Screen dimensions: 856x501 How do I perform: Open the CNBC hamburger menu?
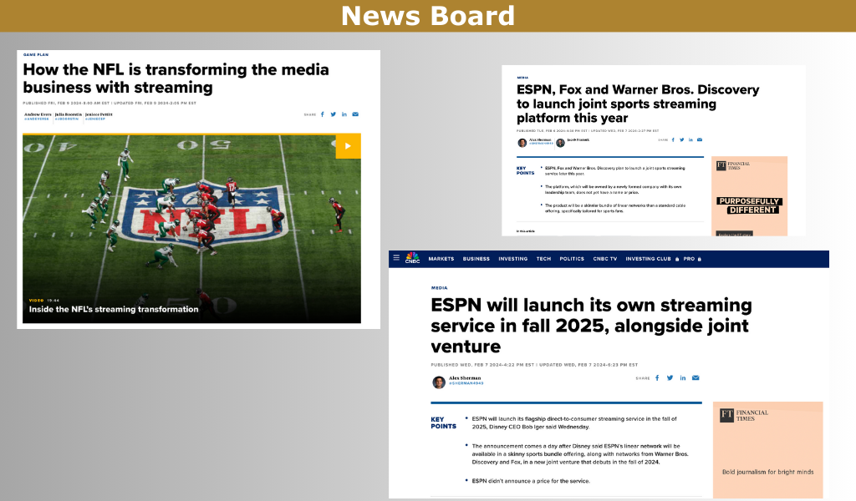(396, 258)
